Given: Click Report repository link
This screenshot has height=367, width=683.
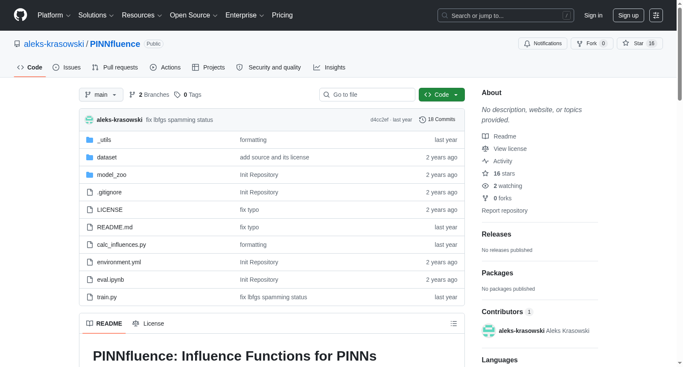Looking at the screenshot, I should point(505,211).
